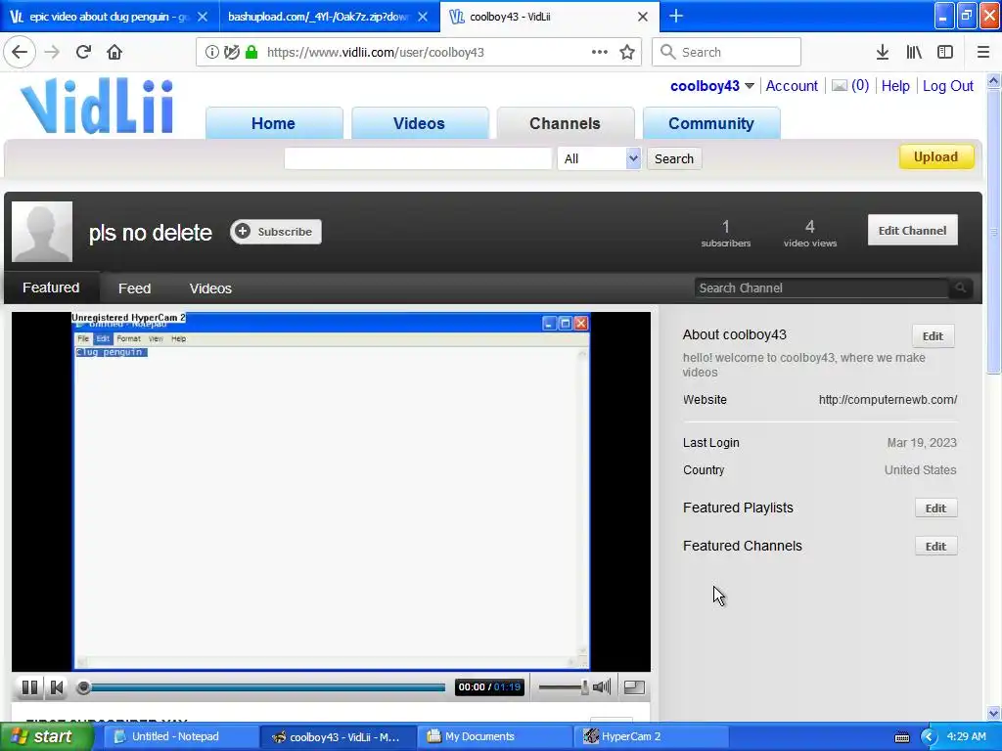Restart the video with the skip-back button
The width and height of the screenshot is (1002, 751).
pyautogui.click(x=56, y=687)
